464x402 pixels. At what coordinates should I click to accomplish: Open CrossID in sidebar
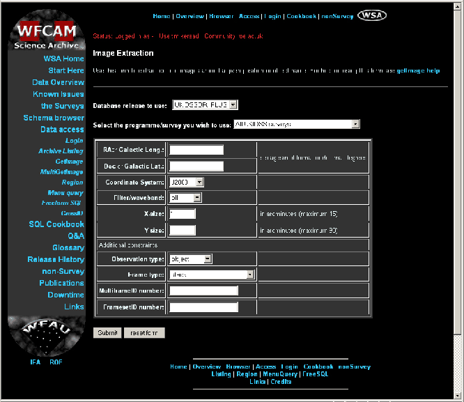pyautogui.click(x=72, y=213)
